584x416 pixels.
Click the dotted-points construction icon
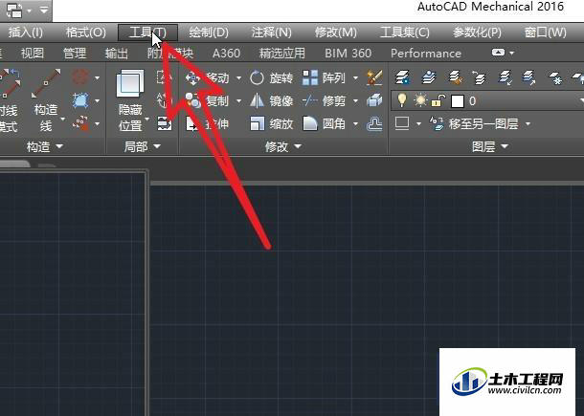pyautogui.click(x=80, y=123)
